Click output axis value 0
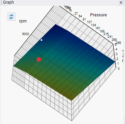Image resolution: width=125 pixels, height=124 pixels. pyautogui.click(x=119, y=69)
